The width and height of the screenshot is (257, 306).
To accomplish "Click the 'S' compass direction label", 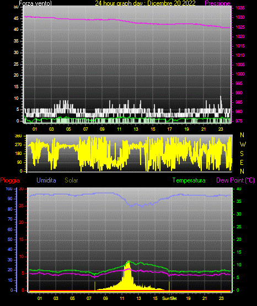I will (242, 154).
